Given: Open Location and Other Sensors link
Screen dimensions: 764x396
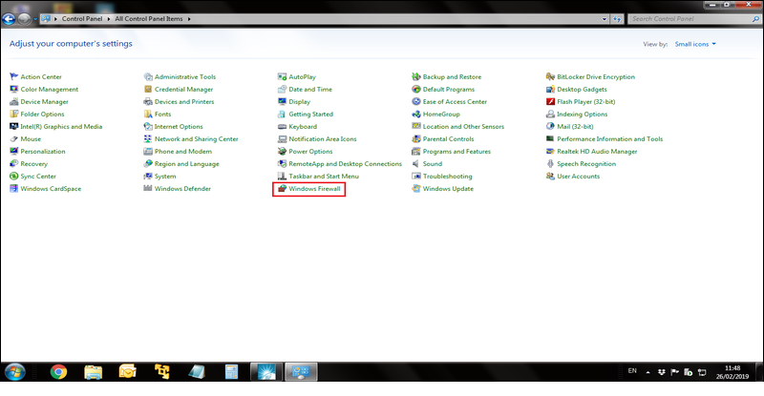Looking at the screenshot, I should click(x=463, y=126).
